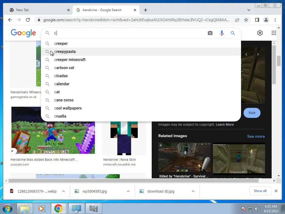Image resolution: width=285 pixels, height=214 pixels.
Task: Open 'Herobrine Was Added Back into Minecraft' thumbnail
Action: (53, 130)
